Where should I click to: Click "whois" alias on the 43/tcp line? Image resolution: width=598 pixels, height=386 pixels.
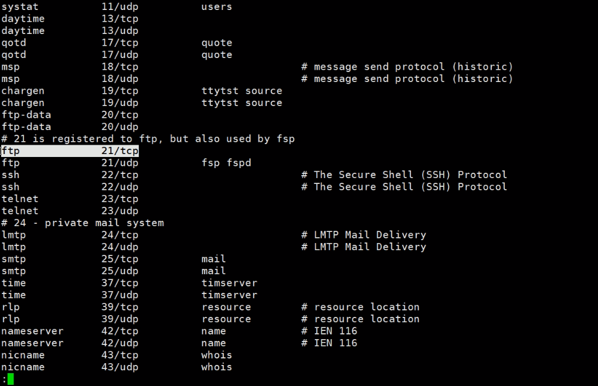[216, 355]
